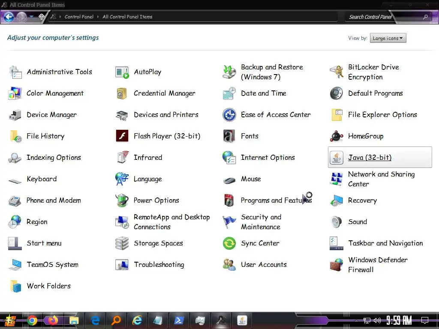The image size is (439, 329).
Task: Open Windows Defender Firewall icon
Action: 337,265
